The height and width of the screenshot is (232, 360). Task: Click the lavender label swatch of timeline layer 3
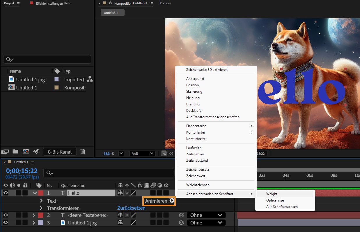[x=40, y=223]
